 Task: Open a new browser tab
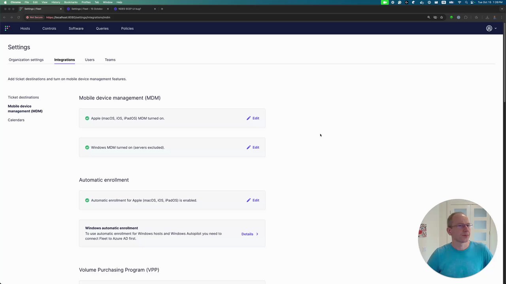(x=162, y=9)
